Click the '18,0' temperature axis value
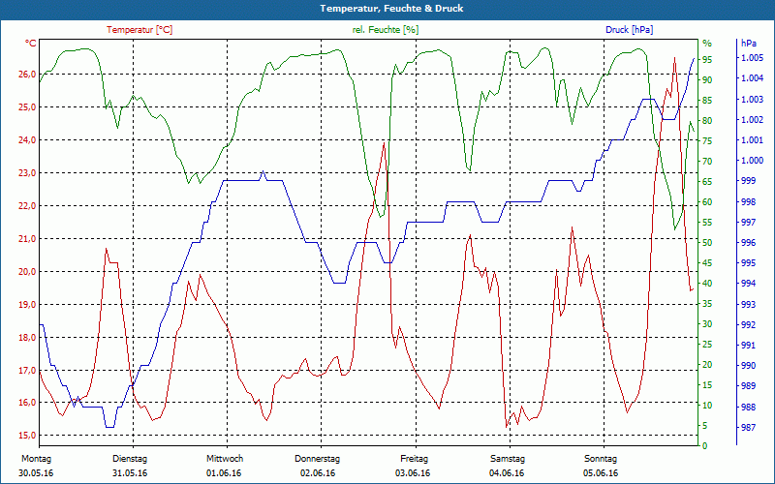775x484 pixels. 27,338
